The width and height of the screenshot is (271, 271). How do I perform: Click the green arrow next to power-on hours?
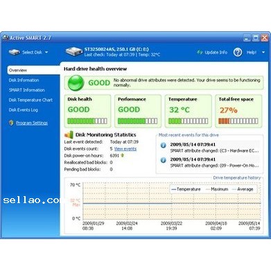coord(123,155)
